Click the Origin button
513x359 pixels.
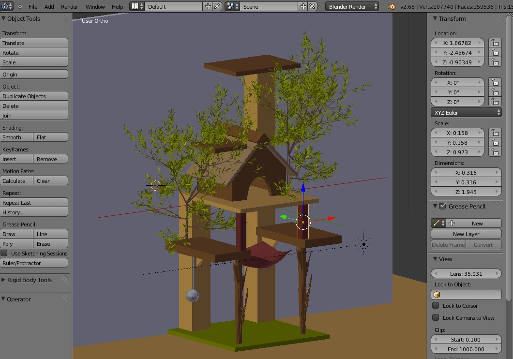[x=34, y=74]
